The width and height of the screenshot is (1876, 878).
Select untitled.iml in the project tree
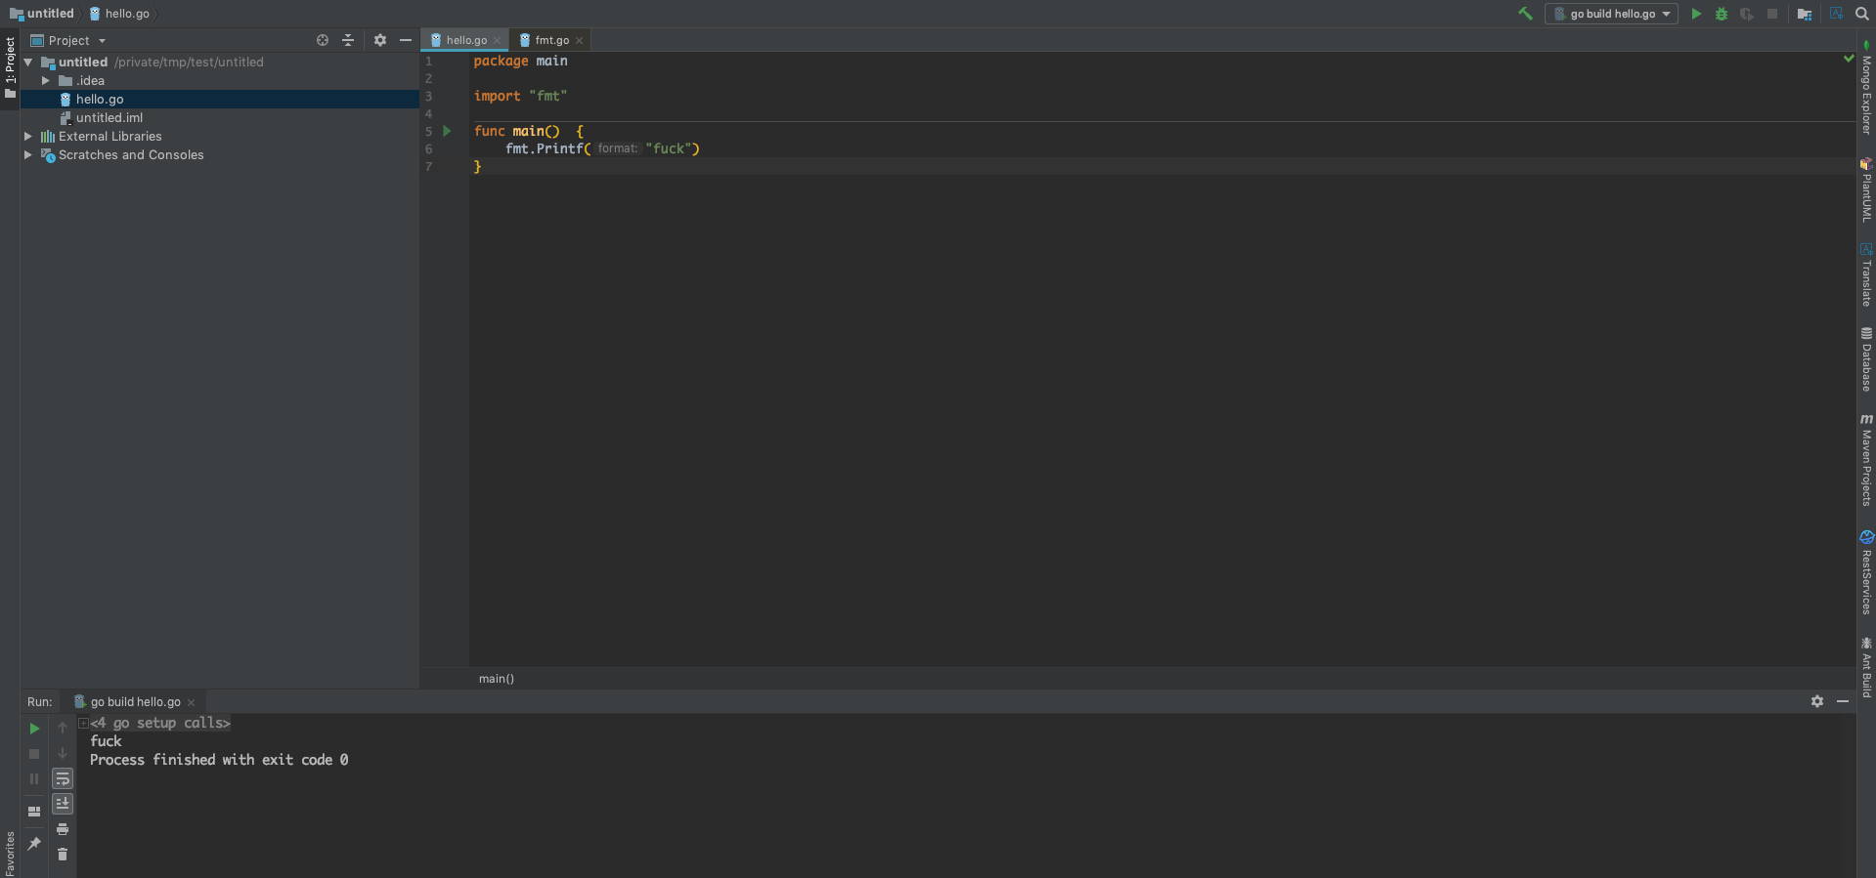[109, 118]
